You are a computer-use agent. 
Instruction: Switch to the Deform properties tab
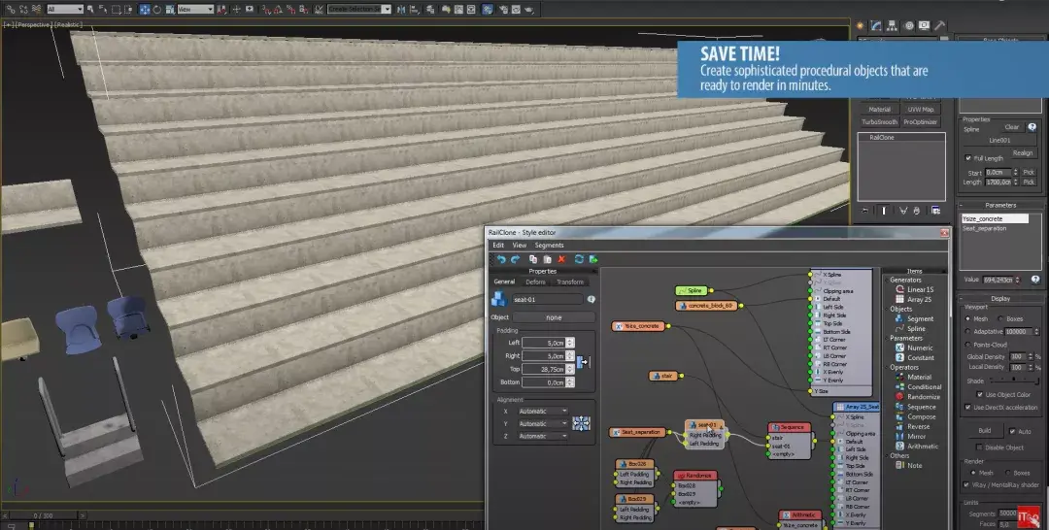click(x=535, y=282)
